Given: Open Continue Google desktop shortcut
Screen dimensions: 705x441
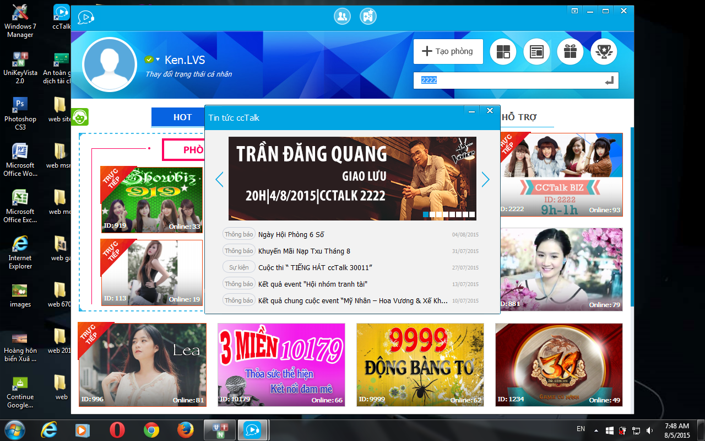Looking at the screenshot, I should [x=20, y=391].
